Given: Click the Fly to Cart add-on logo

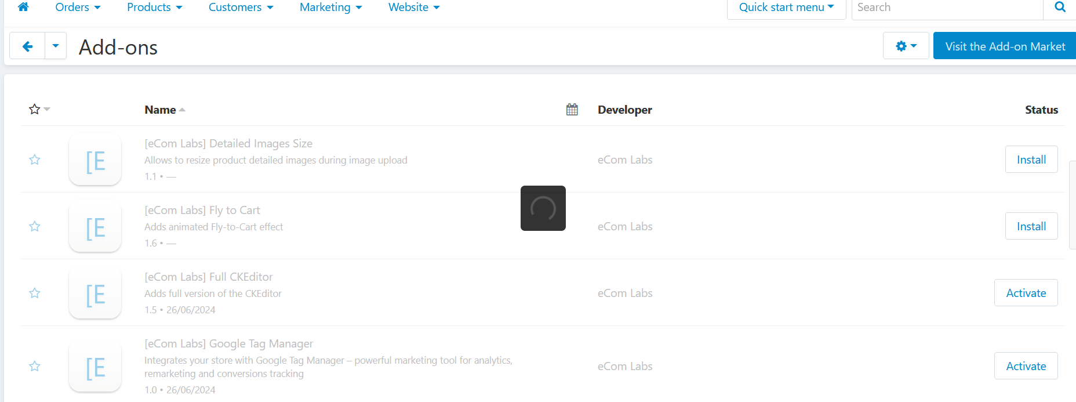Looking at the screenshot, I should click(95, 227).
